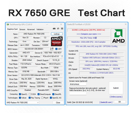Click the Texture Fillrate value 345.0 GTexel/s
This screenshot has width=133, height=113.
[54, 64]
